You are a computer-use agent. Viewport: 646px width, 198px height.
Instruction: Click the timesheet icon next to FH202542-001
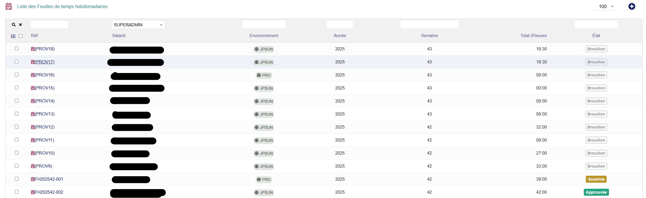[x=33, y=179]
